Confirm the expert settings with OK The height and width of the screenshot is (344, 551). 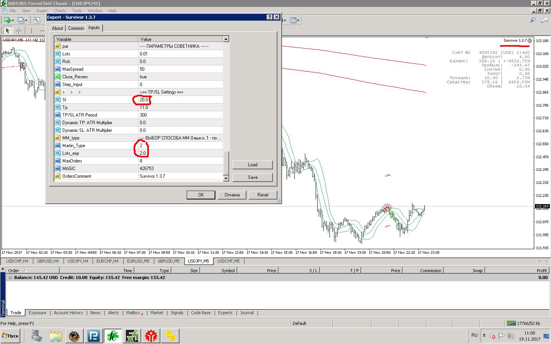pos(201,195)
